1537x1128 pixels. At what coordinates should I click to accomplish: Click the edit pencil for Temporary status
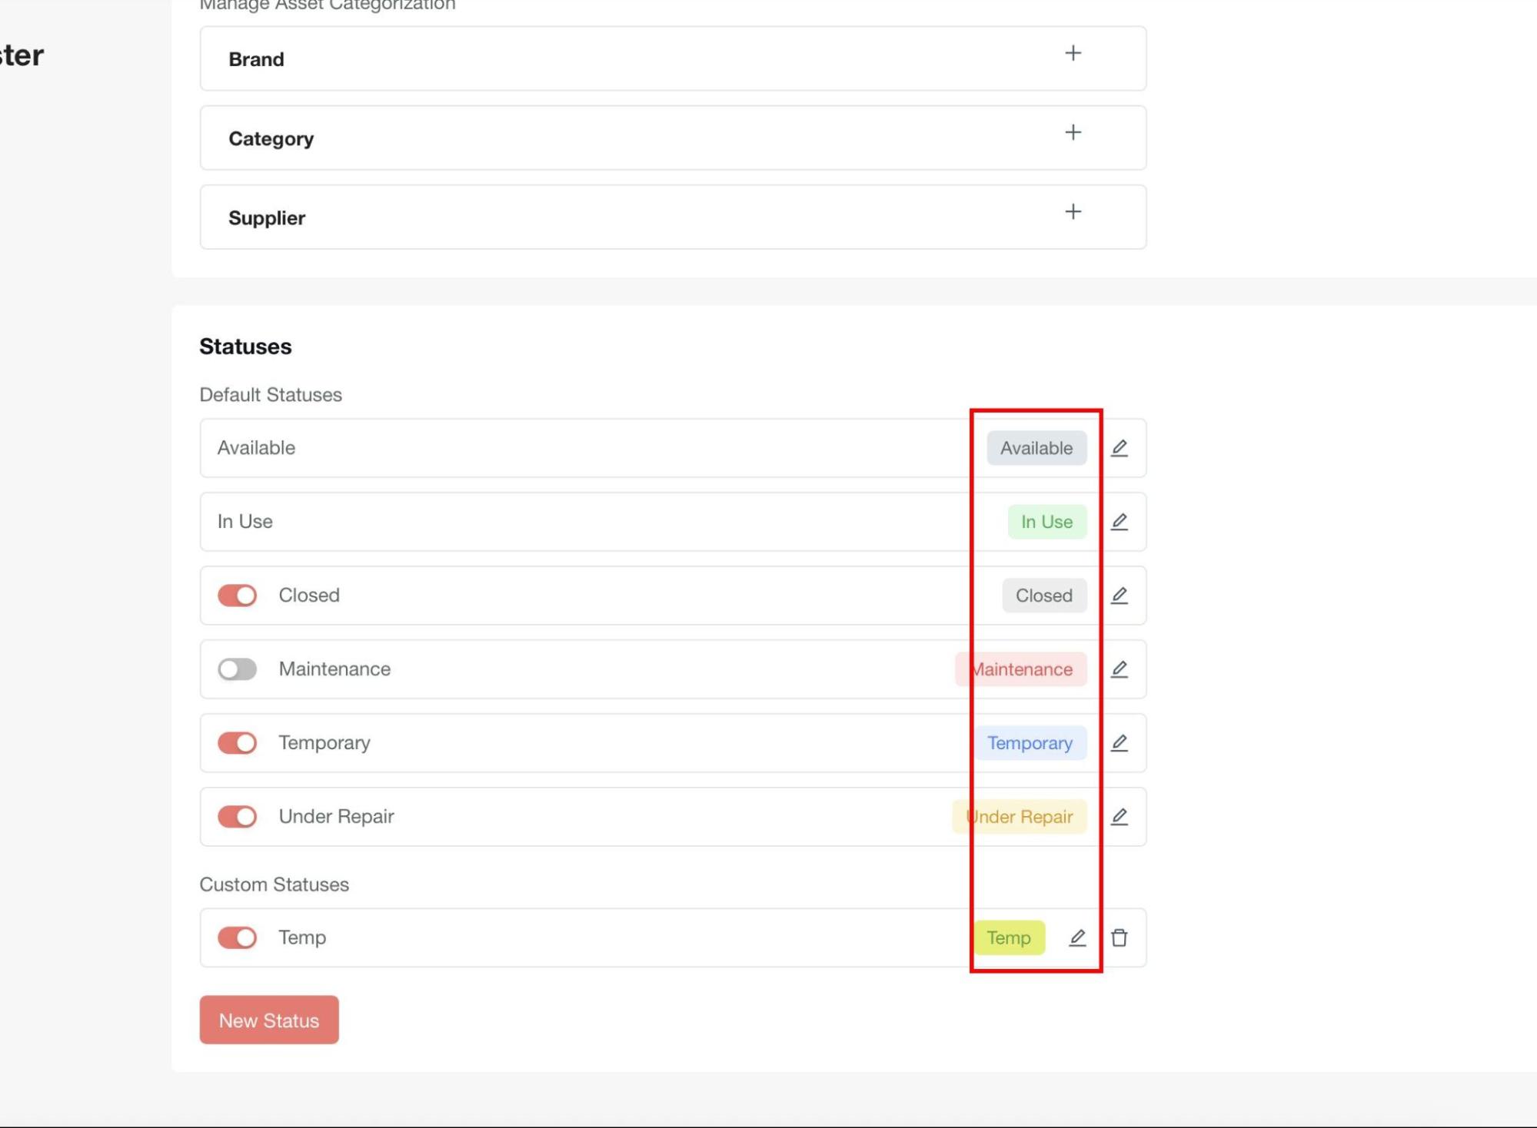tap(1119, 743)
